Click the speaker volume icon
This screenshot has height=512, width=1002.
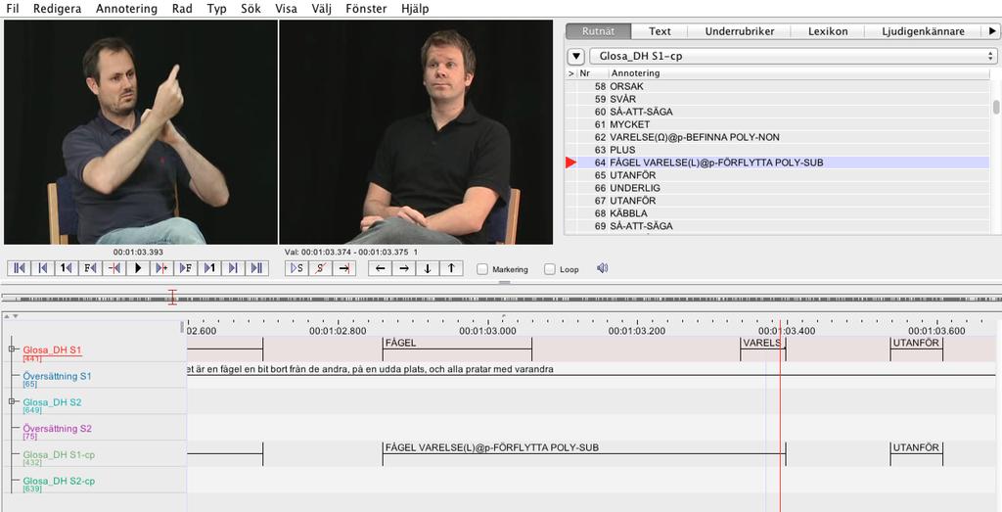click(602, 268)
